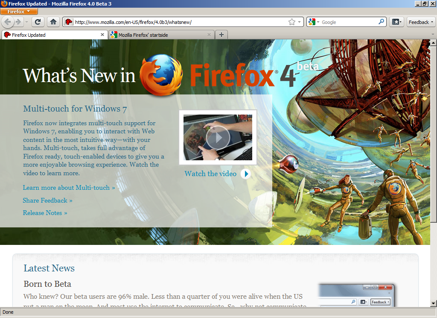Click the search magnifier icon
Viewport: 437px width, 318px height.
pos(381,22)
